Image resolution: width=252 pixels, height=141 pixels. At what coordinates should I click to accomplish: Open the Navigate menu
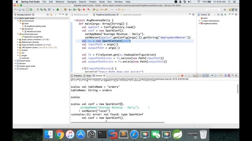pos(72,2)
